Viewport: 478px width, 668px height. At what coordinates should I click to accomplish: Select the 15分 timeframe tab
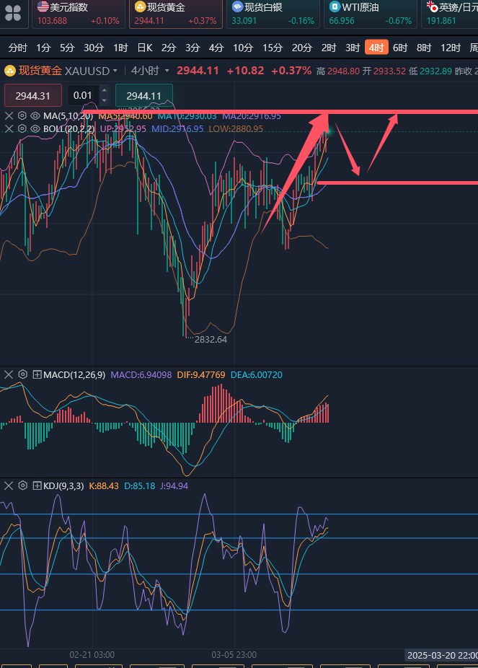point(273,48)
